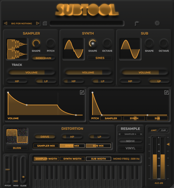This screenshot has width=174, height=188.
Task: Open the Vinyl noise type selector
Action: tap(130, 148)
